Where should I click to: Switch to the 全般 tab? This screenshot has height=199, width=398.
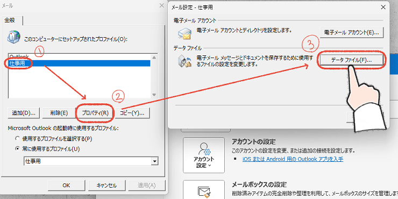12,20
